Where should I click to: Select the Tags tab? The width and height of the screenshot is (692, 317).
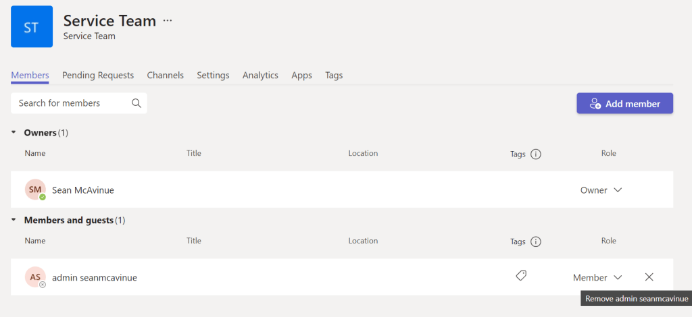coord(334,76)
